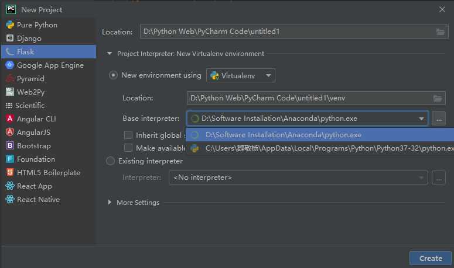Choose the Bootstrap project icon
454x268 pixels.
click(9, 146)
